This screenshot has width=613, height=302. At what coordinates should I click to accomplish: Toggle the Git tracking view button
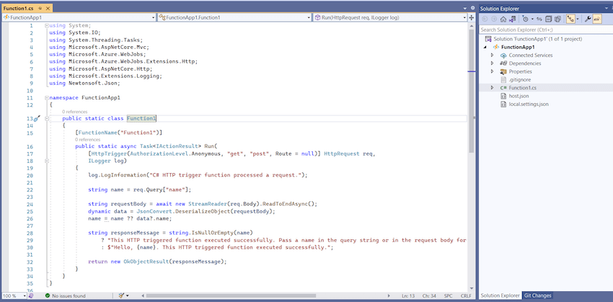click(570, 19)
